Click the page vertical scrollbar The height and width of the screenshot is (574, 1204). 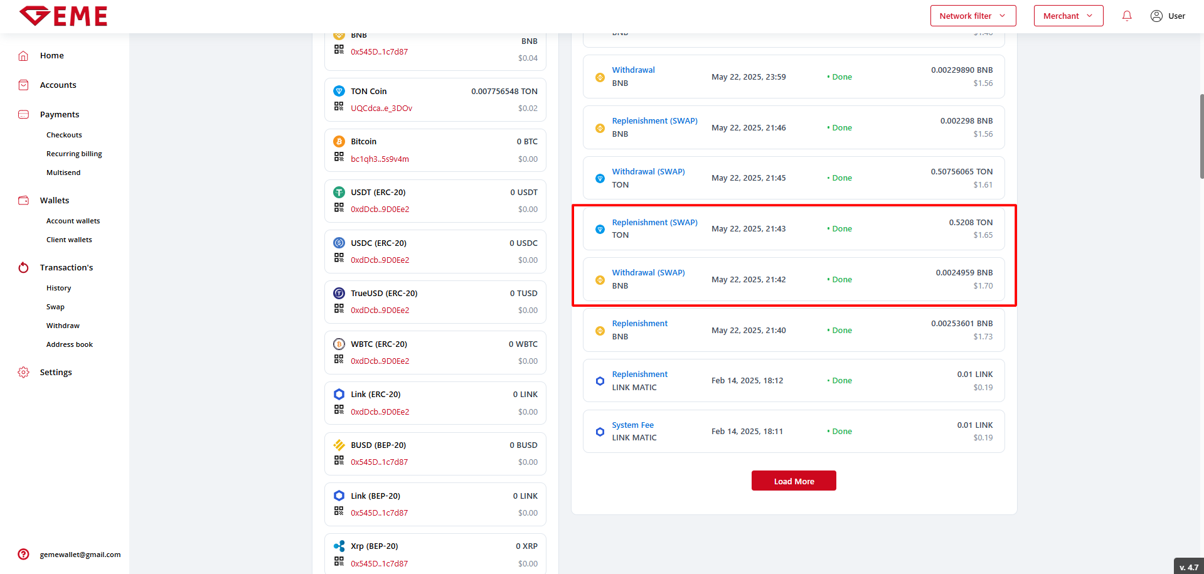pyautogui.click(x=1201, y=137)
